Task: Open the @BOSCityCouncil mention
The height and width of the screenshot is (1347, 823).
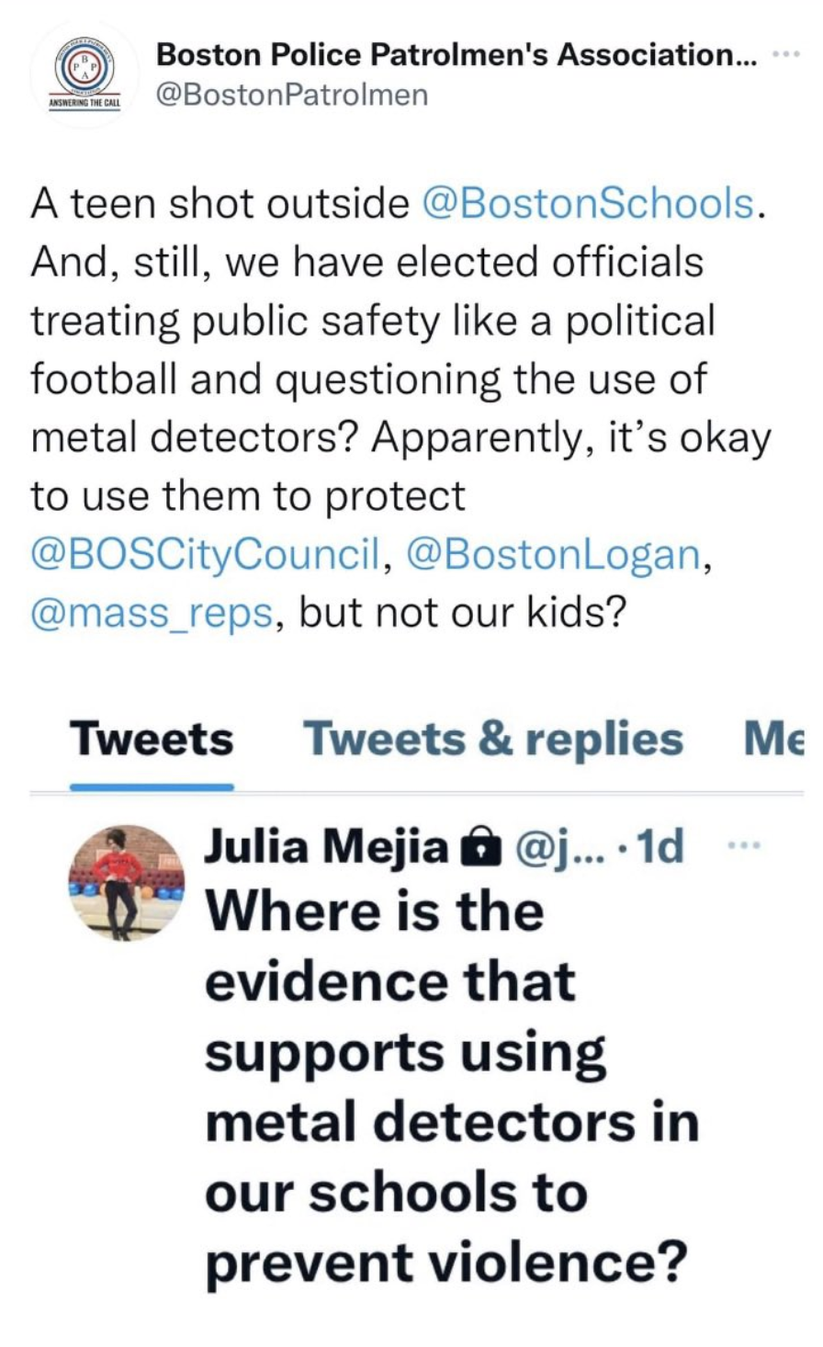Action: coord(205,554)
